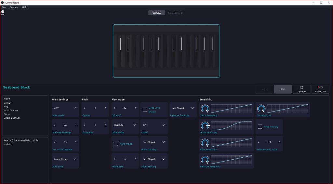
Task: Toggle Fixed Velocity checkbox
Action: pyautogui.click(x=260, y=127)
